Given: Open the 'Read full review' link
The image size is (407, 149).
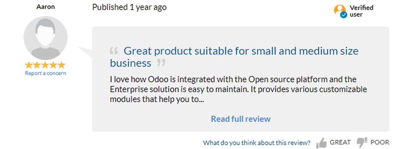Looking at the screenshot, I should pyautogui.click(x=241, y=119).
